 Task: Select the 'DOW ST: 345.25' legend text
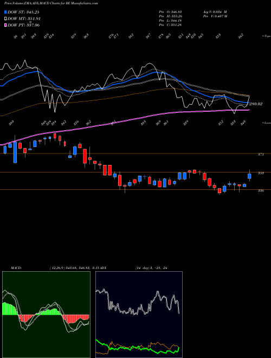[x=23, y=12]
